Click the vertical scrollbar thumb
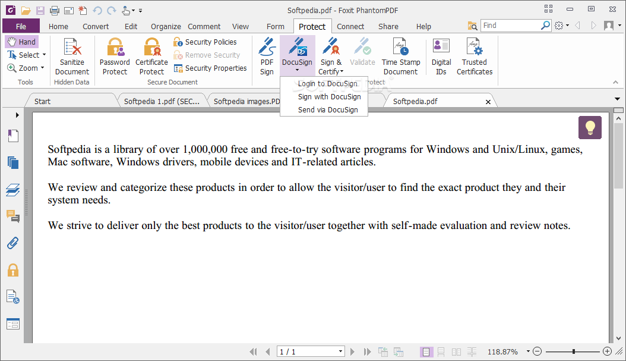626x361 pixels. pyautogui.click(x=618, y=154)
